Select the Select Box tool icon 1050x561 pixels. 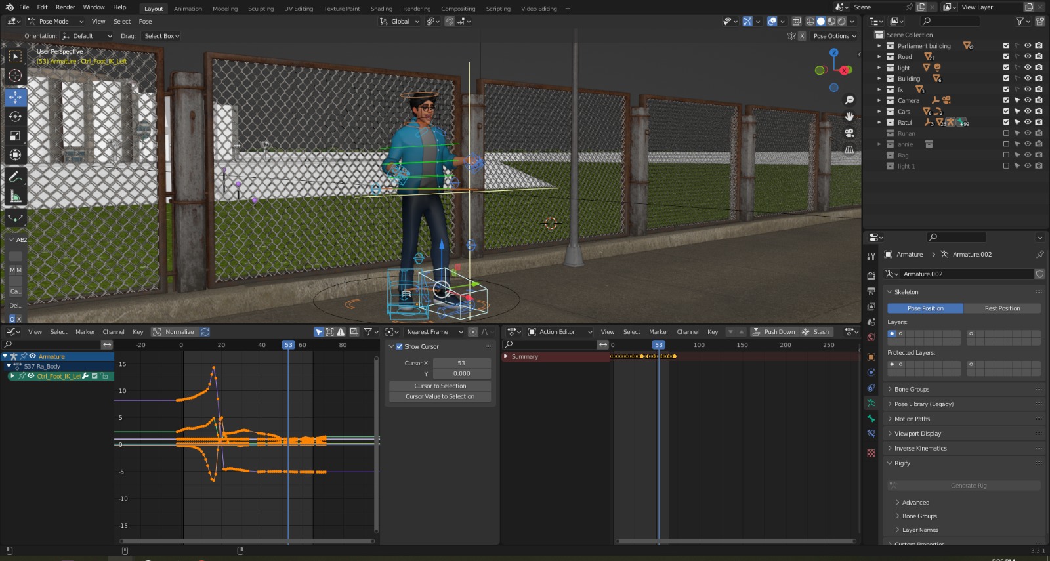pyautogui.click(x=15, y=56)
